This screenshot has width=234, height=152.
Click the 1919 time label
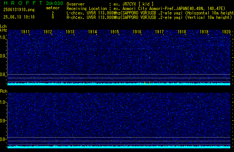pyautogui.click(x=204, y=32)
